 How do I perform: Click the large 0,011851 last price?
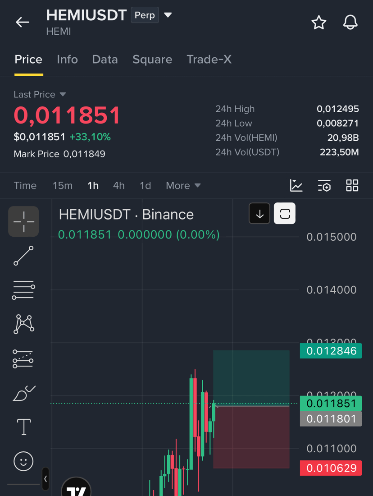click(x=67, y=115)
